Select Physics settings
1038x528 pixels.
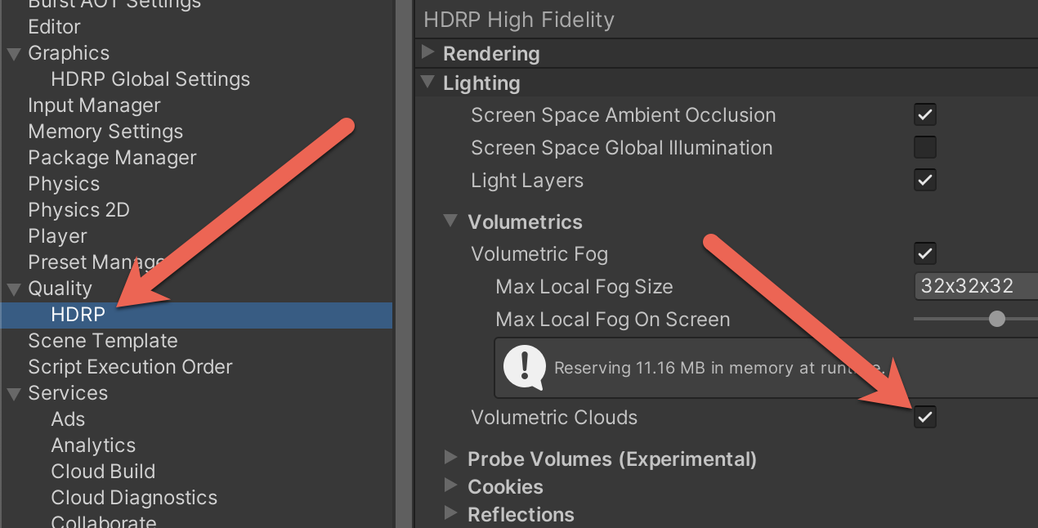click(64, 184)
